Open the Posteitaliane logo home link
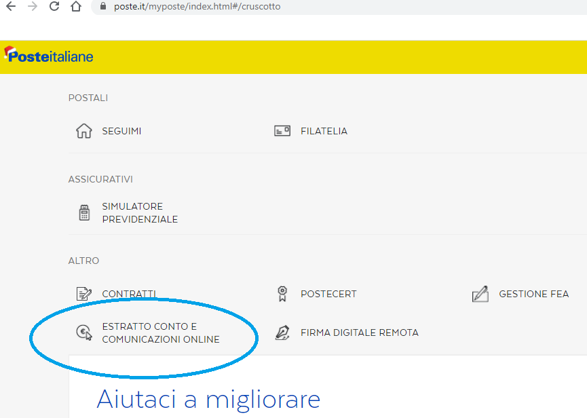The image size is (587, 418). coord(49,56)
